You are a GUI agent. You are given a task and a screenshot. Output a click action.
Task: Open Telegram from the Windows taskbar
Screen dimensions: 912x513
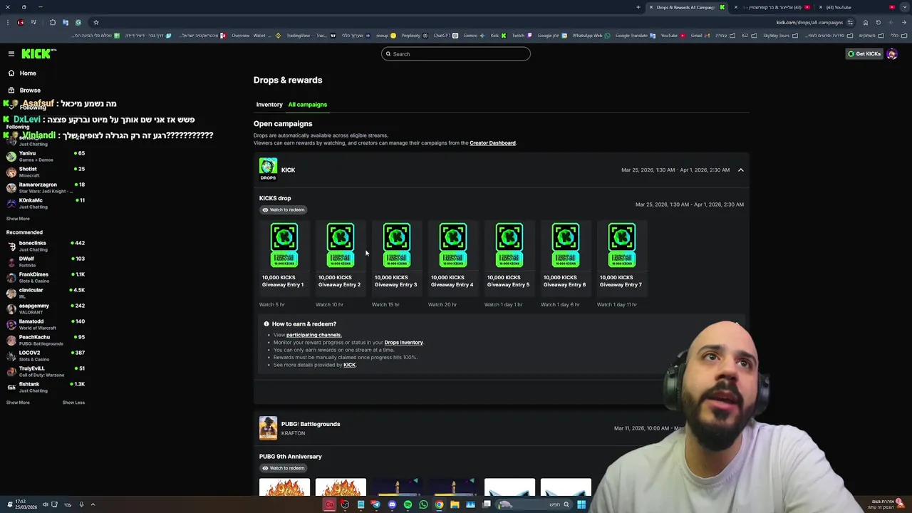pos(375,504)
